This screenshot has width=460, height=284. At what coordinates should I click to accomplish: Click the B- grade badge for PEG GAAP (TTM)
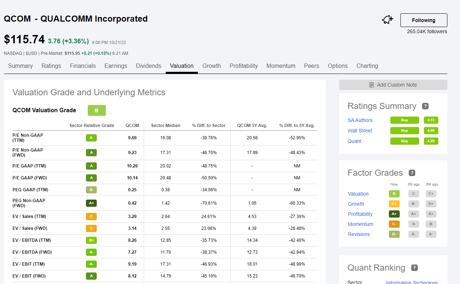pyautogui.click(x=91, y=190)
